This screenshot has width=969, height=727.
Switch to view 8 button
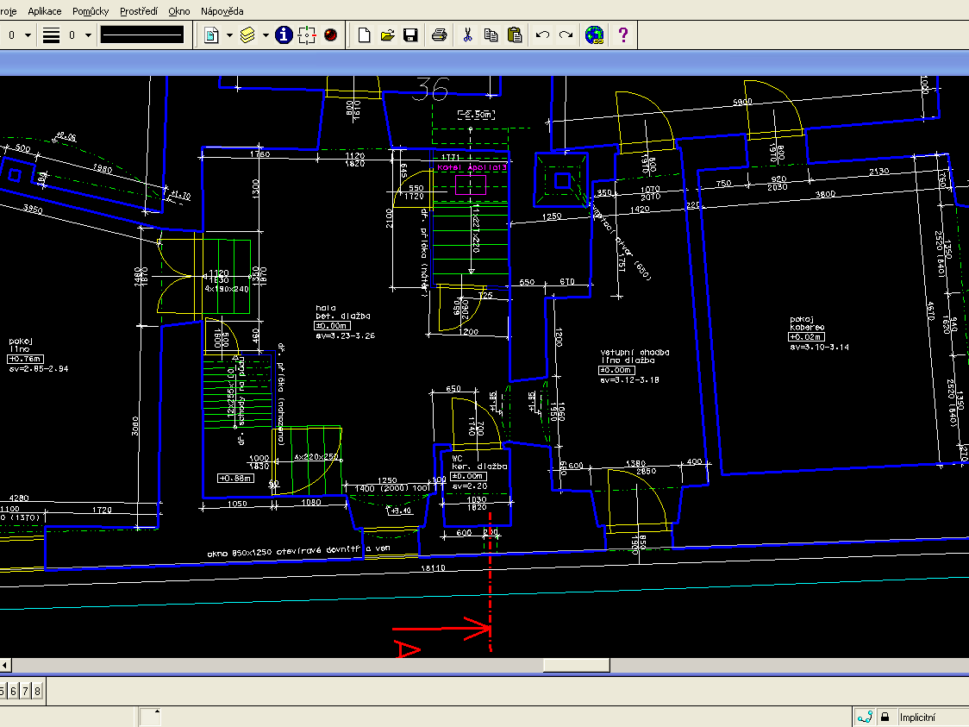coord(37,691)
